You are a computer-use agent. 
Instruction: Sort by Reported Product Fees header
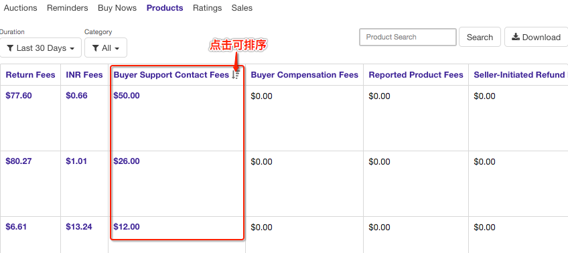(416, 75)
